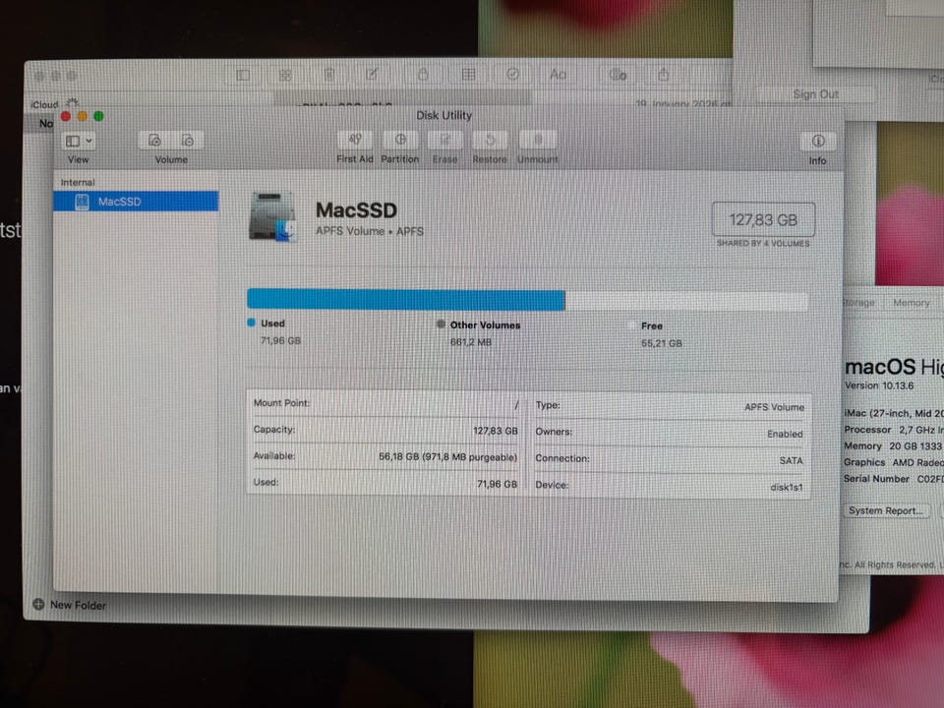Image resolution: width=944 pixels, height=708 pixels.
Task: Click the remove Volume icon
Action: [x=187, y=141]
